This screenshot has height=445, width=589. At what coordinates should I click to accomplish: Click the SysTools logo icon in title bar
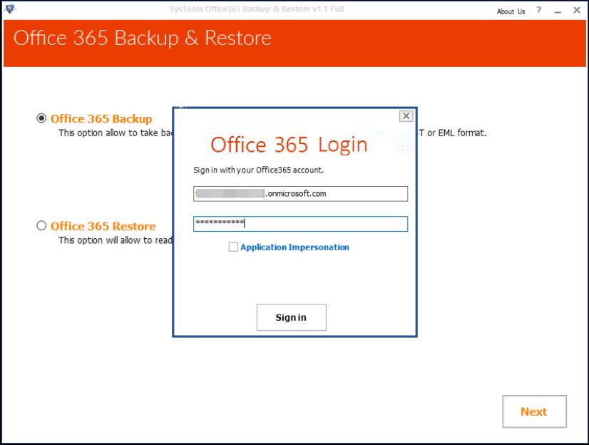pos(10,10)
